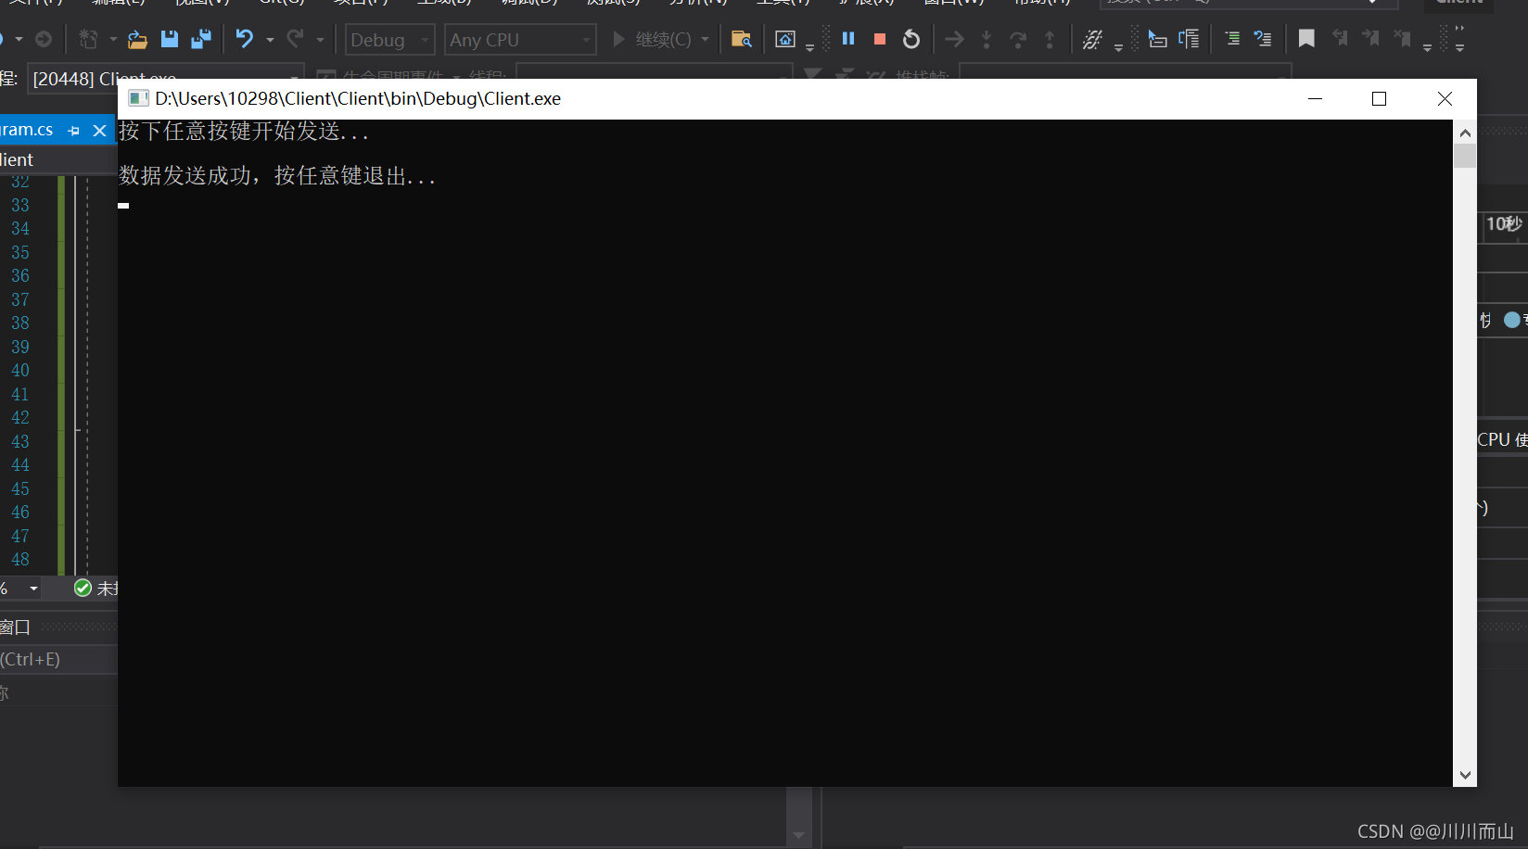Click the New Project icon
This screenshot has width=1528, height=849.
click(88, 39)
